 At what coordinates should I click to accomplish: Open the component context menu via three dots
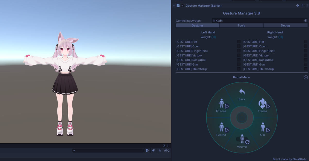(x=307, y=5)
